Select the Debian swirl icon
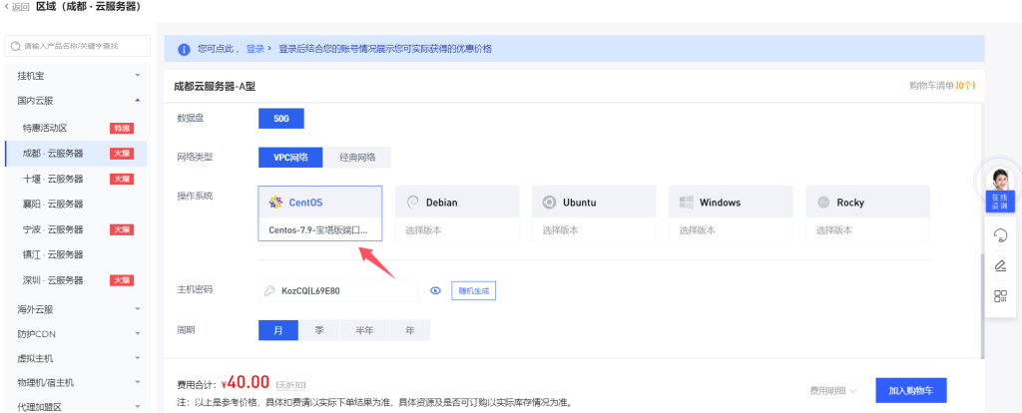 [x=412, y=202]
